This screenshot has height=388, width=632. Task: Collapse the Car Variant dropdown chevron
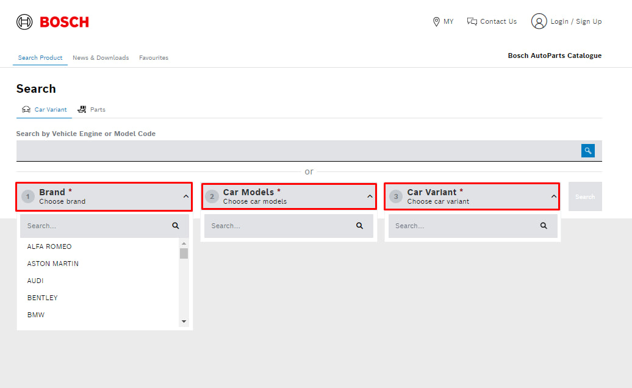pyautogui.click(x=554, y=196)
